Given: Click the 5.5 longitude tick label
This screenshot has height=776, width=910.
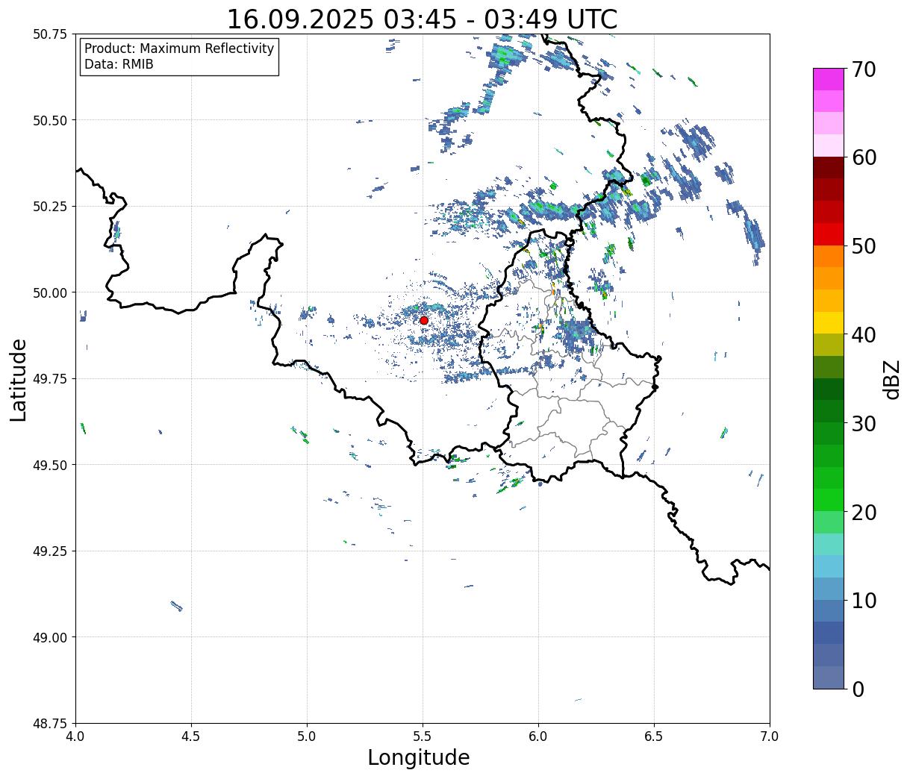Looking at the screenshot, I should [x=423, y=736].
